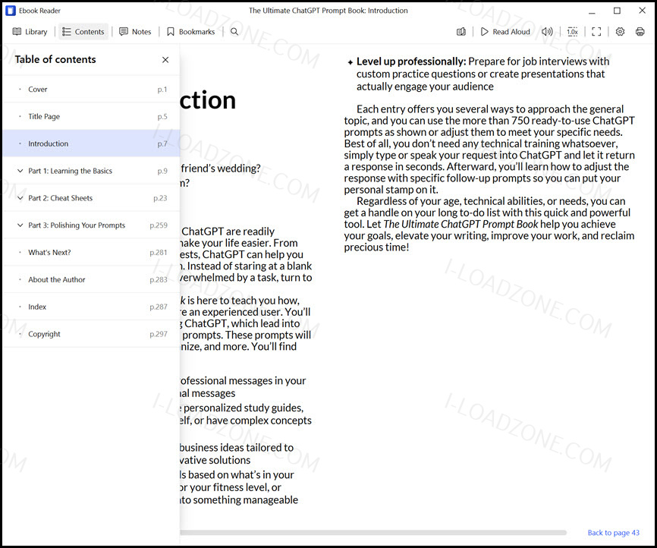657x548 pixels.
Task: Open the Copyright entry
Action: pos(91,334)
